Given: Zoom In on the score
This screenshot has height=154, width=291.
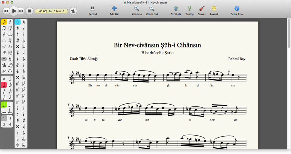Looking at the screenshot, I should click(x=137, y=11).
